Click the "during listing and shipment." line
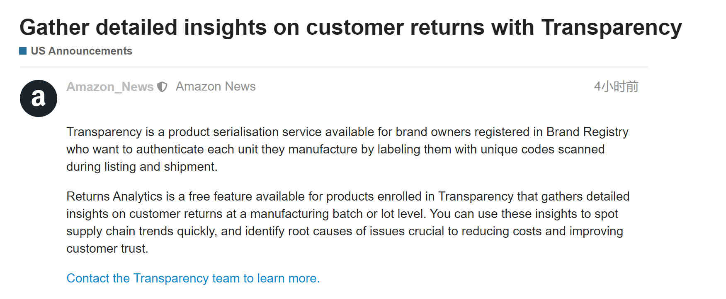 142,167
